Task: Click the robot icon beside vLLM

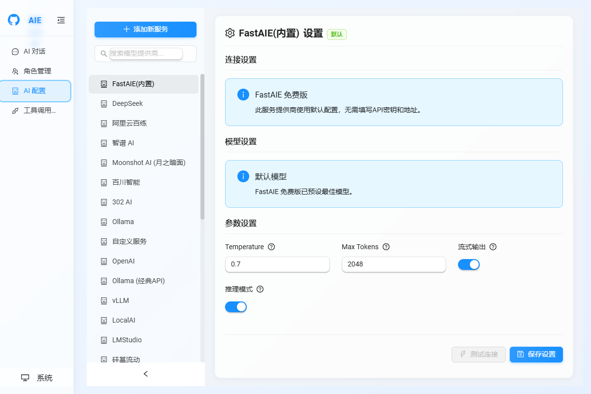Action: point(104,300)
